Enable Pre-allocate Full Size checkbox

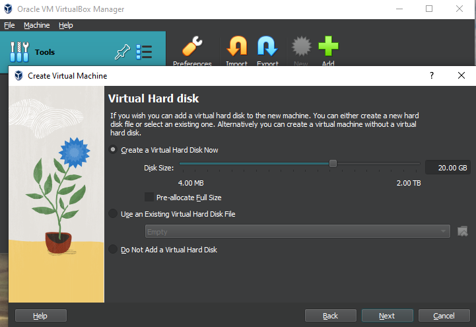tap(149, 197)
